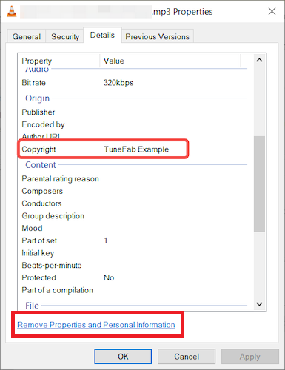Select the Details tab
Image resolution: width=285 pixels, height=370 pixels.
click(x=102, y=35)
